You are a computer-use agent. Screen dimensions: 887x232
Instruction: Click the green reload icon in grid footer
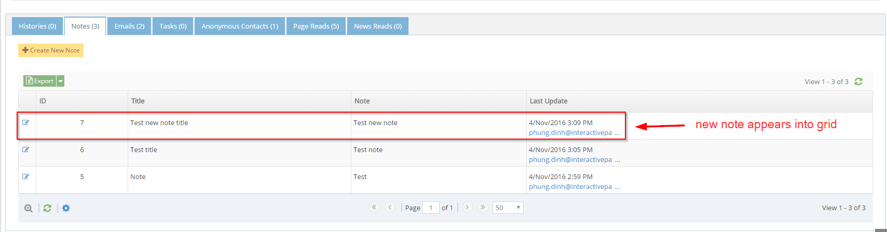point(47,208)
